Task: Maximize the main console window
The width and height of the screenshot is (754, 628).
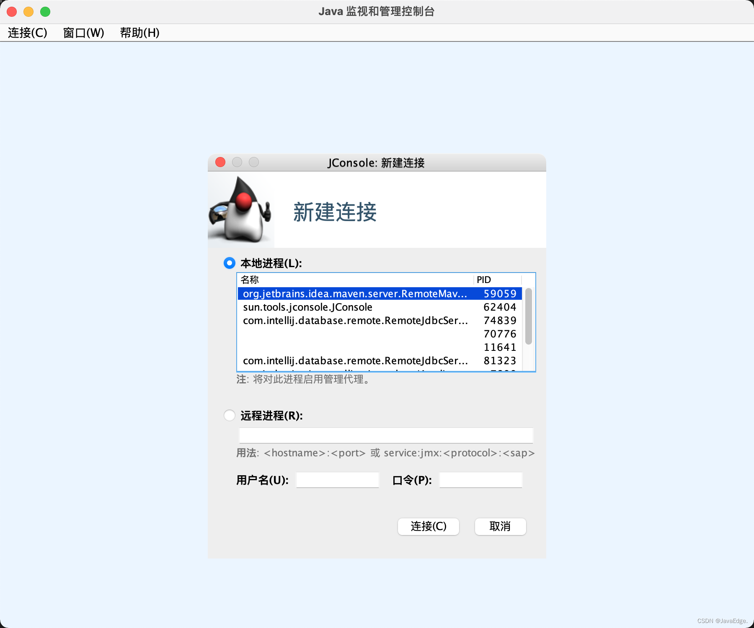Action: [x=45, y=12]
